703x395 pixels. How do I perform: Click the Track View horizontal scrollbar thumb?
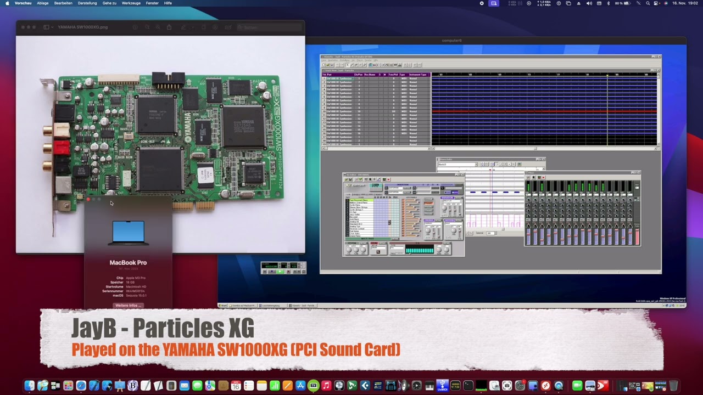[x=535, y=148]
